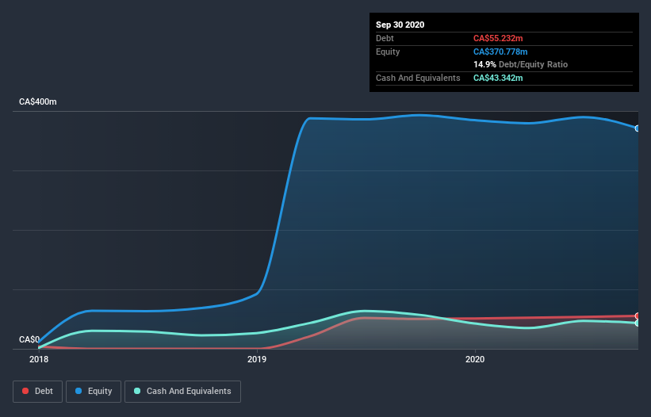The image size is (651, 417).
Task: Click the CA$370.778m equity value
Action: coord(500,52)
